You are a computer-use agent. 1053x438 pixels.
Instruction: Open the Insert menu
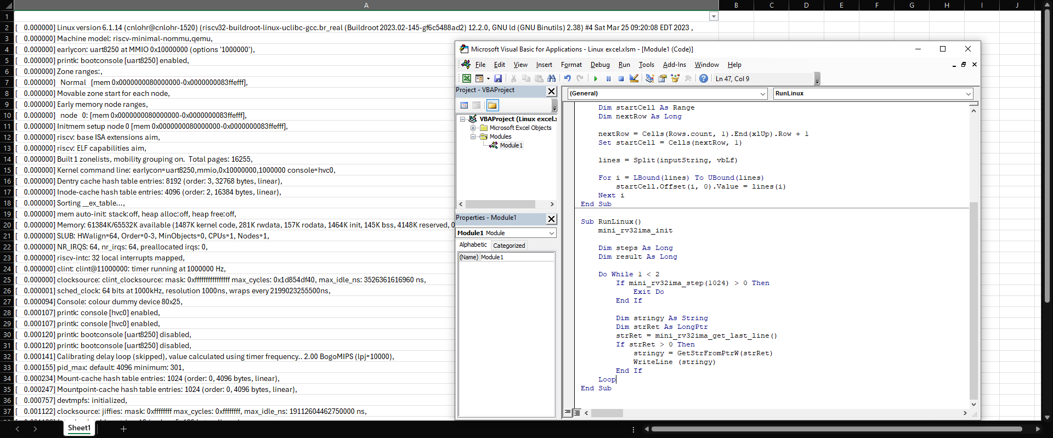pos(544,65)
